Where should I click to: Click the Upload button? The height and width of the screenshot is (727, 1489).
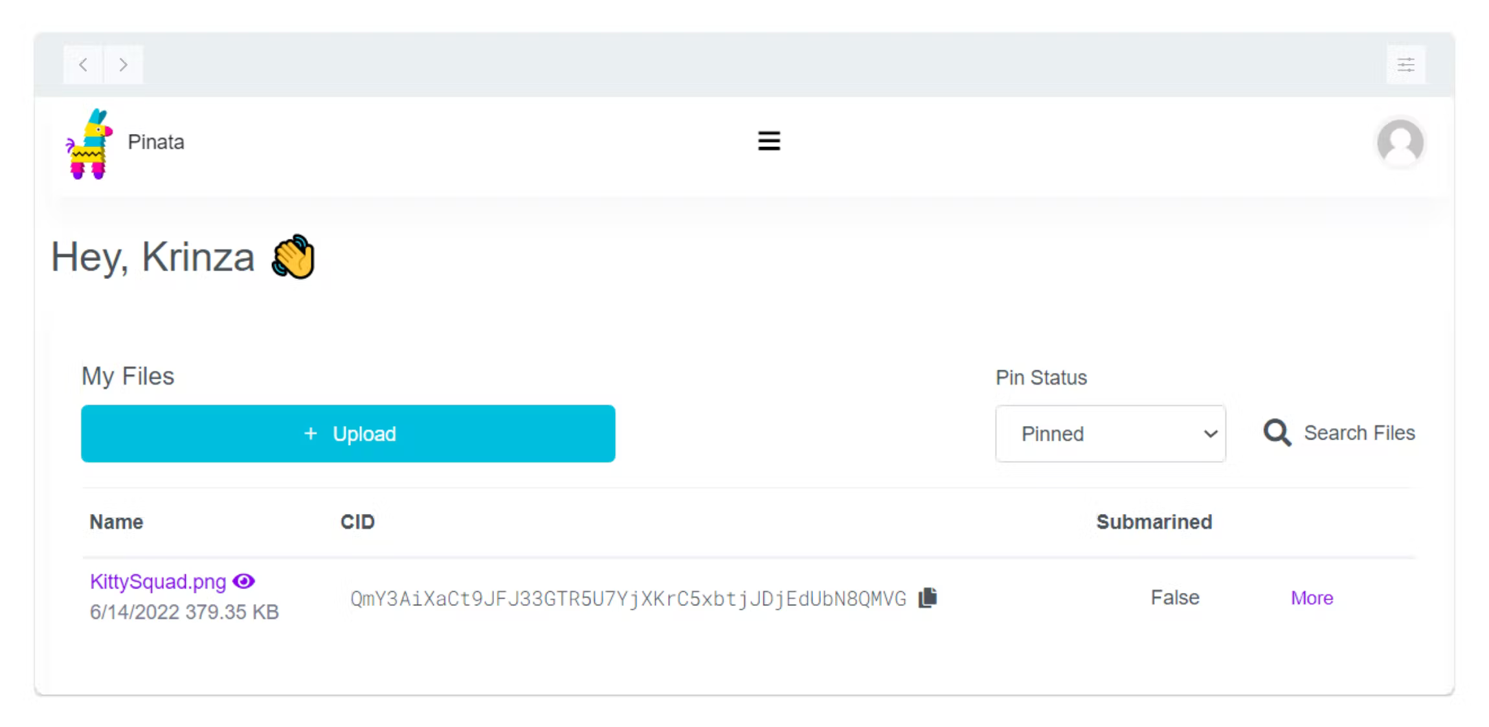pyautogui.click(x=348, y=434)
